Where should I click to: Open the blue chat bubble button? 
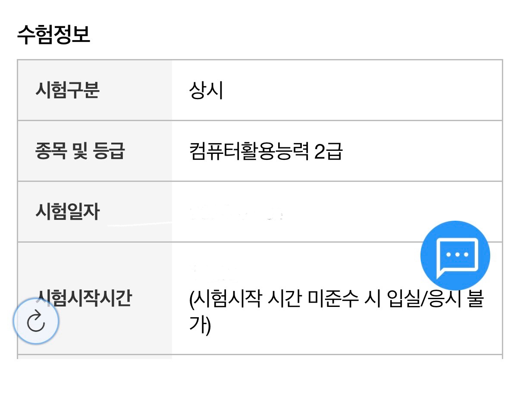point(455,256)
